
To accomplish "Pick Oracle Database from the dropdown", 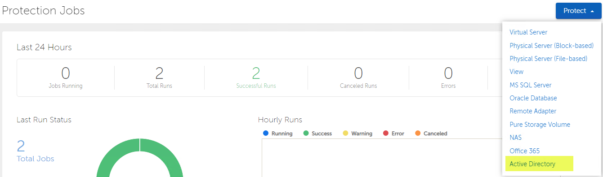I will (x=533, y=98).
